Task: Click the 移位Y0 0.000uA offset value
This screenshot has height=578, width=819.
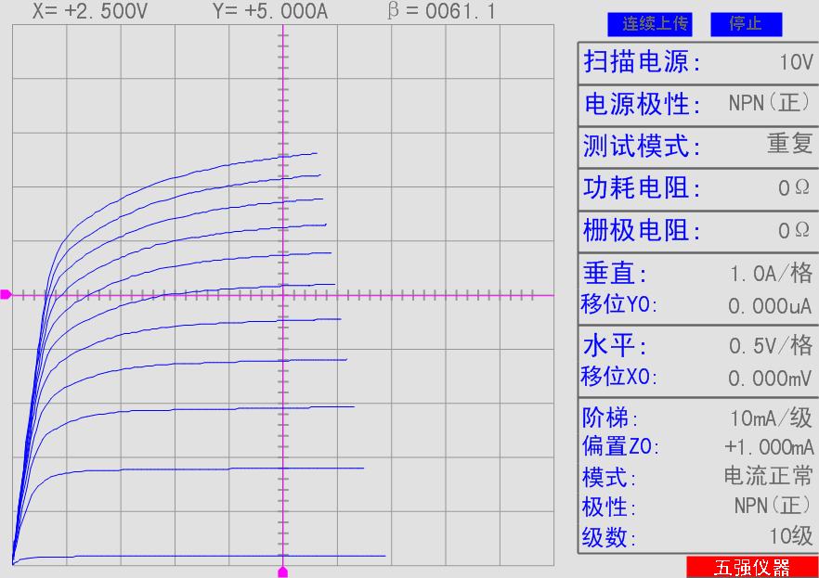Action: [770, 306]
